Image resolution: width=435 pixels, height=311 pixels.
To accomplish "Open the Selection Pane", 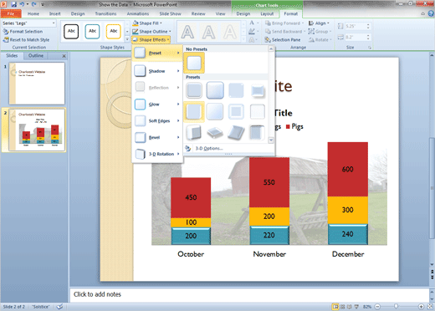I will tap(283, 40).
